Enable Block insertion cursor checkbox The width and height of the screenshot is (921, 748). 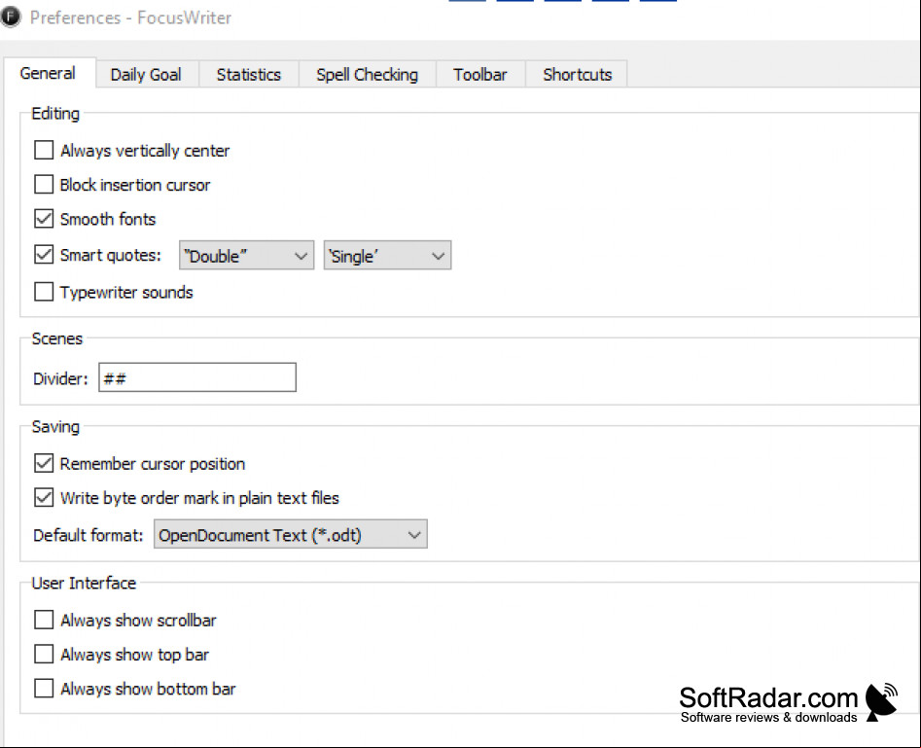pyautogui.click(x=44, y=185)
